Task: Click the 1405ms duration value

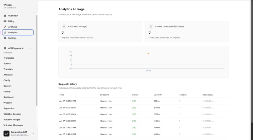Action: [157, 121]
